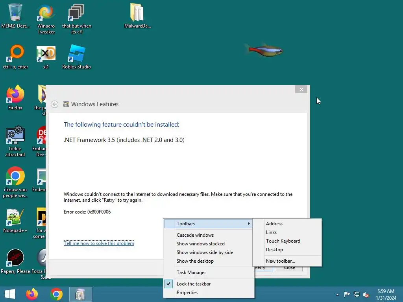
Task: Open the xD HxD editor shortcut
Action: click(46, 57)
